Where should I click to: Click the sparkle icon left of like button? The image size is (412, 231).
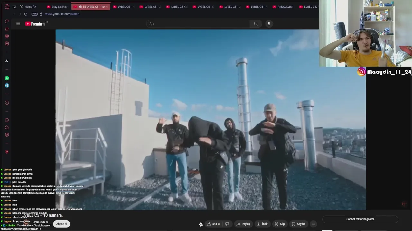pos(201,224)
